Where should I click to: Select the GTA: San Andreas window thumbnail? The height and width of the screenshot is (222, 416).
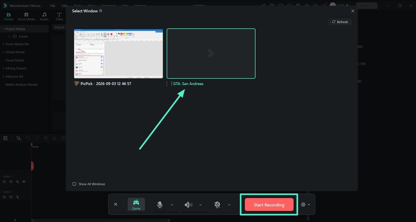pos(211,53)
